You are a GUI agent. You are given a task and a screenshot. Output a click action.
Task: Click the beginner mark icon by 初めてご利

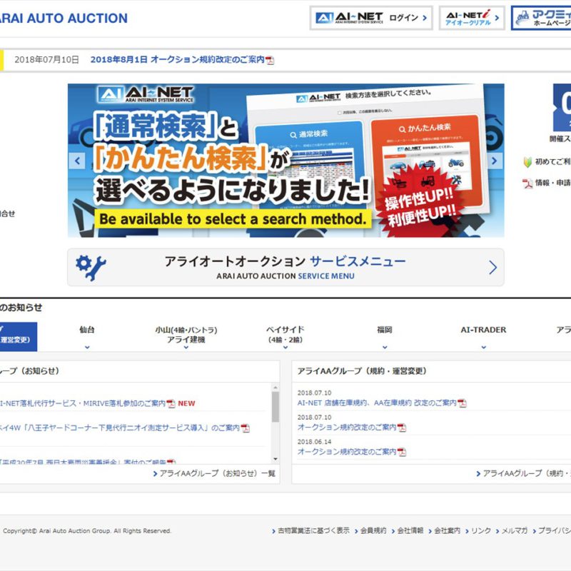[527, 162]
